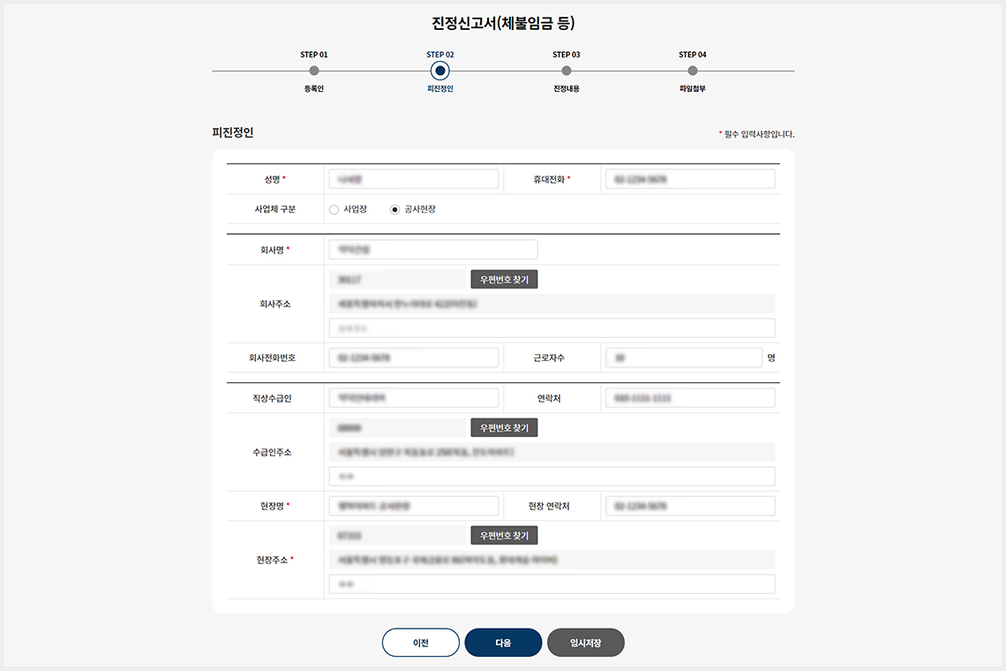Select the 공사현장 radio button
1006x671 pixels.
point(394,209)
